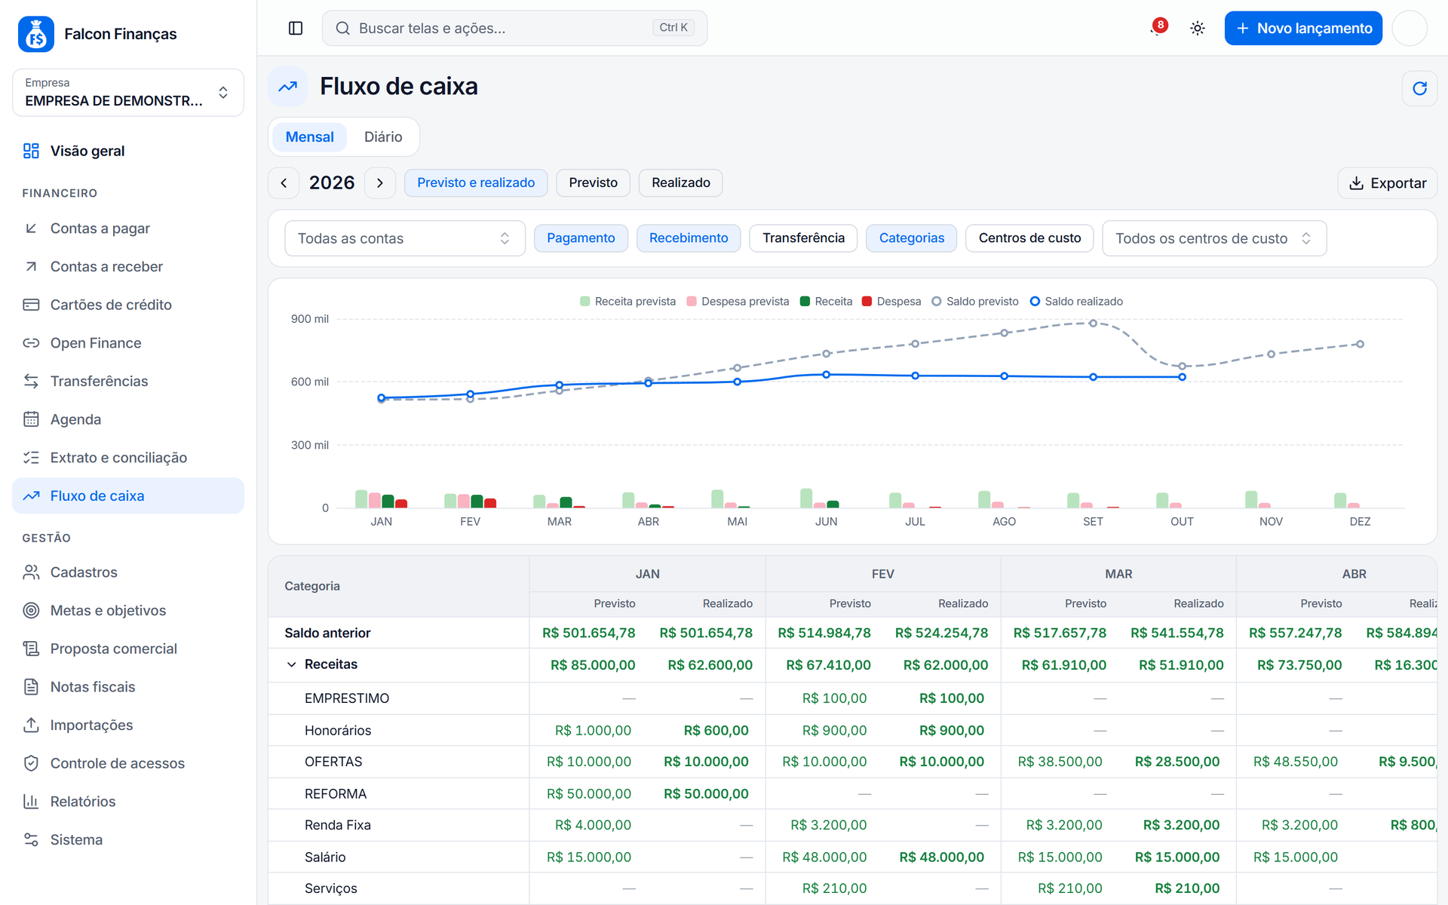Viewport: 1448px width, 905px height.
Task: Toggle the Transferência filter chip
Action: [x=803, y=238]
